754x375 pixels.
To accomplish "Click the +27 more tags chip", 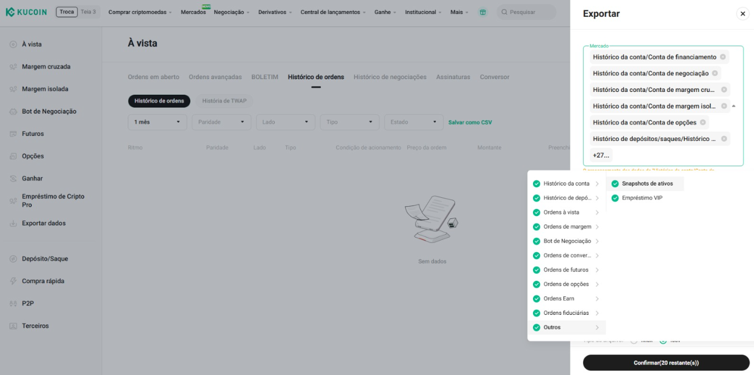I will click(601, 155).
